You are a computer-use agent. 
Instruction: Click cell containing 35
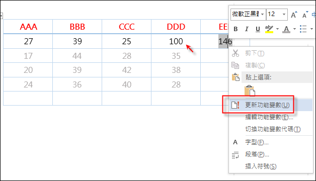(176, 56)
